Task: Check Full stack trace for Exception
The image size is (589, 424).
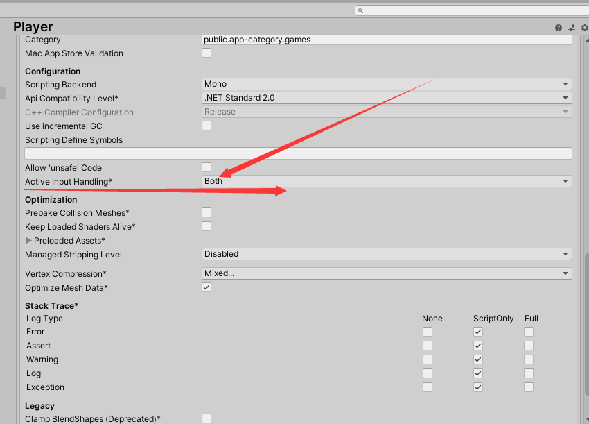Action: tap(528, 387)
